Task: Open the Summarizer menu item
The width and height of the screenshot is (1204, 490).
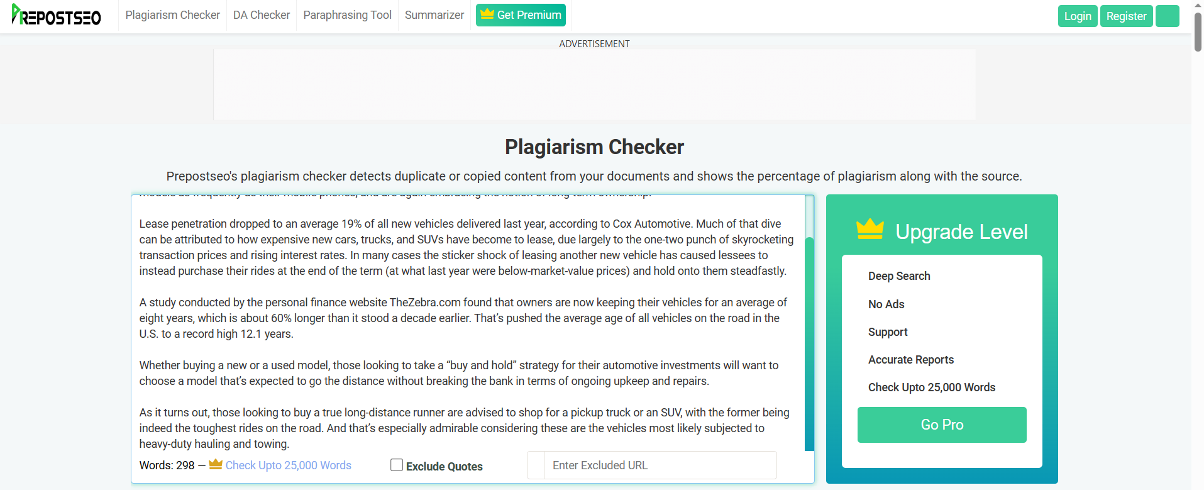Action: [x=434, y=15]
